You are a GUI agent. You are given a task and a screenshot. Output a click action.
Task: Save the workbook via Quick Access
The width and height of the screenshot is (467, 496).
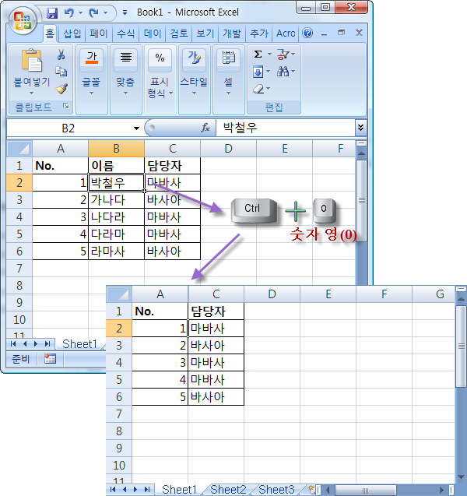tap(52, 12)
